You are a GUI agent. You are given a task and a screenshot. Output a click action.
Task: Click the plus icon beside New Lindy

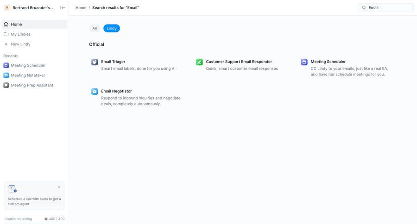pyautogui.click(x=6, y=44)
